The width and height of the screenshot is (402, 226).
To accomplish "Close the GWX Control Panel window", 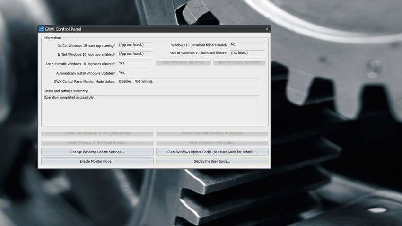I will 267,29.
